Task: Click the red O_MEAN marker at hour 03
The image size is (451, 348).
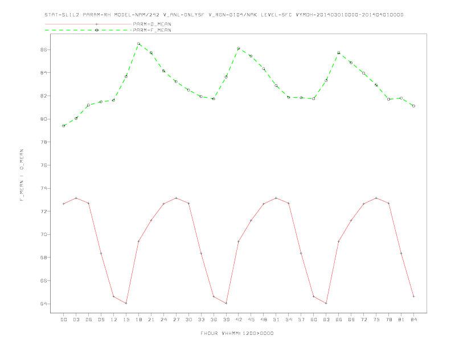Action: pyautogui.click(x=76, y=198)
